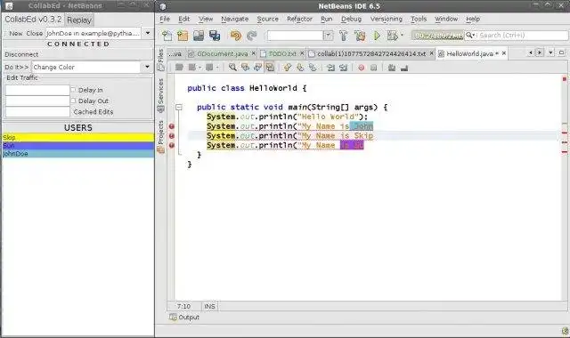Switch to the Replay tab
The height and width of the screenshot is (338, 570).
point(79,20)
